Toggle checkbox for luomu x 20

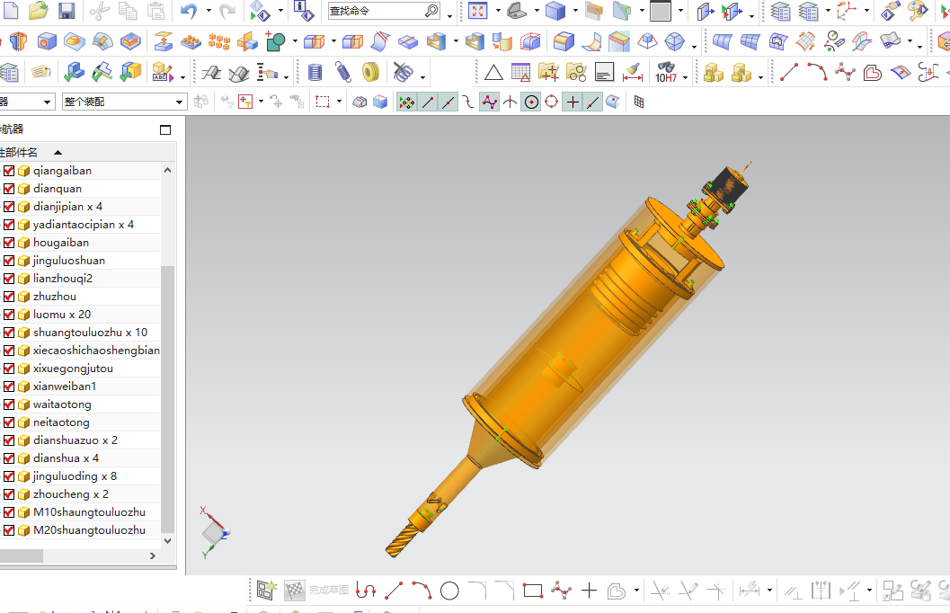pos(9,315)
